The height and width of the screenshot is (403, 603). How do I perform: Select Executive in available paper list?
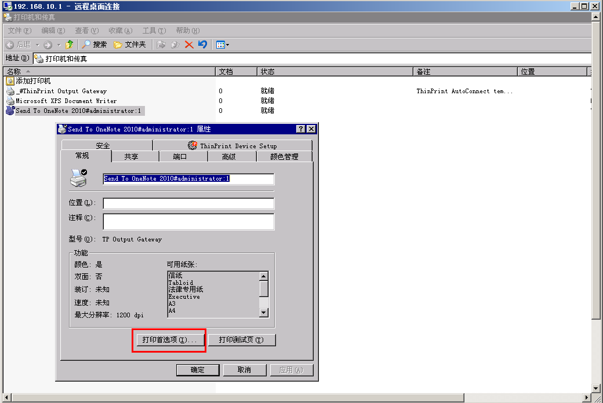(x=184, y=296)
